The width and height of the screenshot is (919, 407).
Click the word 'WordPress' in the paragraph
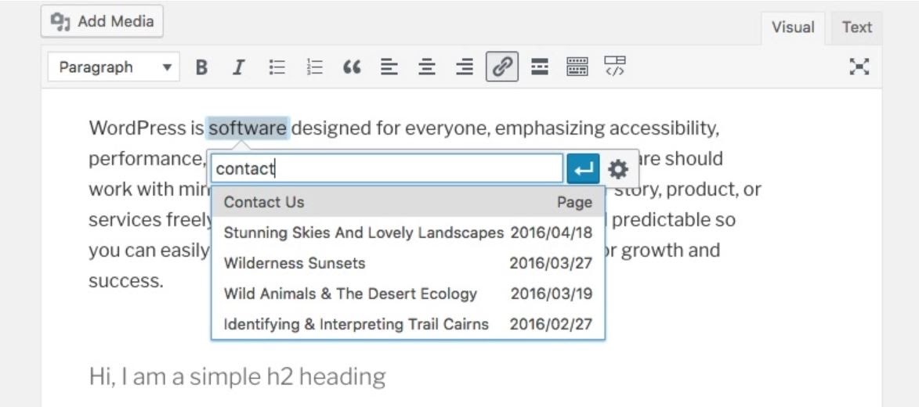(x=137, y=128)
